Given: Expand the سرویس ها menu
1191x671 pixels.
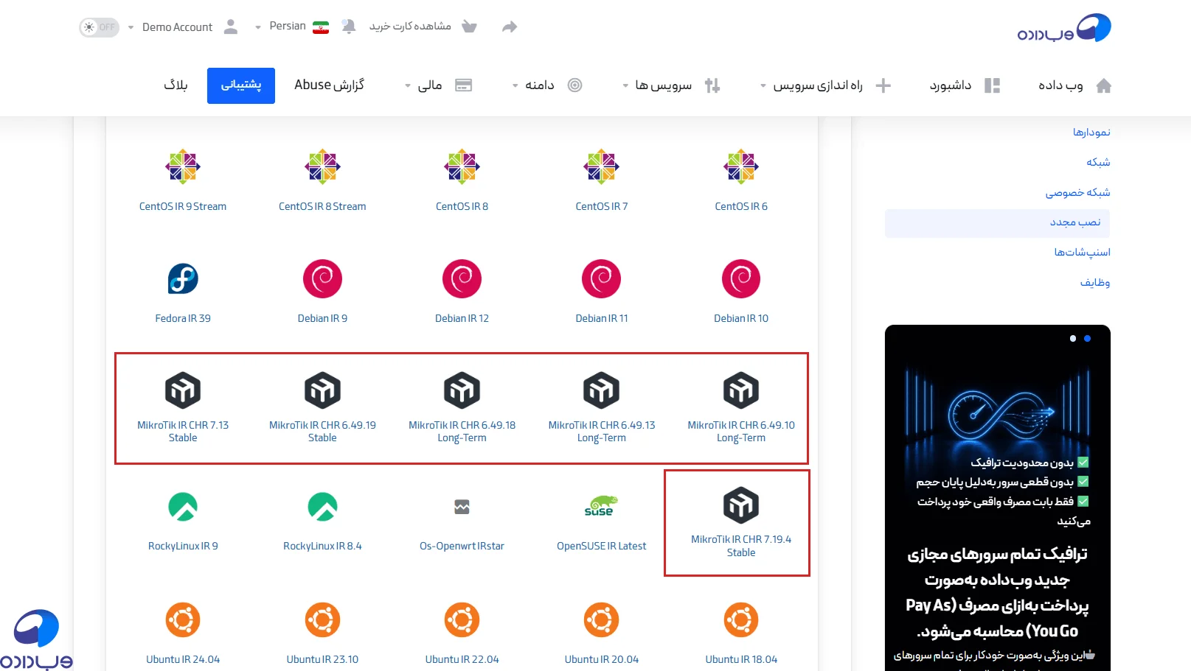Looking at the screenshot, I should pyautogui.click(x=657, y=85).
